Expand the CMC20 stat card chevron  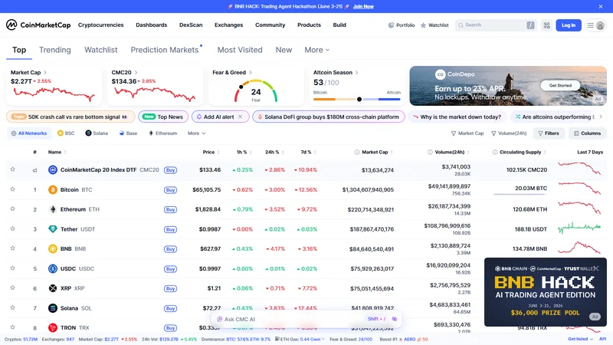136,72
